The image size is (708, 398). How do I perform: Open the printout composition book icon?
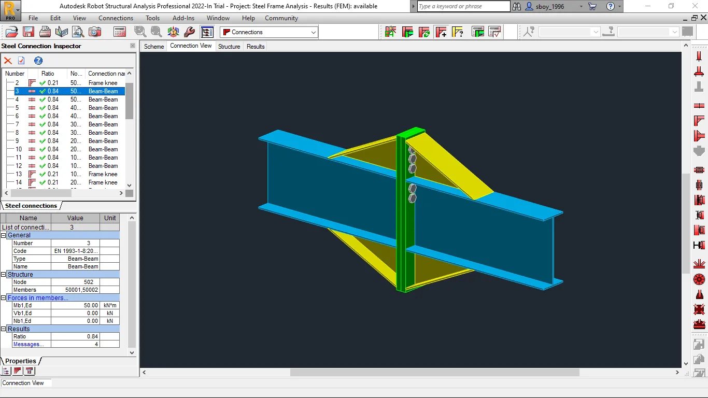[62, 32]
